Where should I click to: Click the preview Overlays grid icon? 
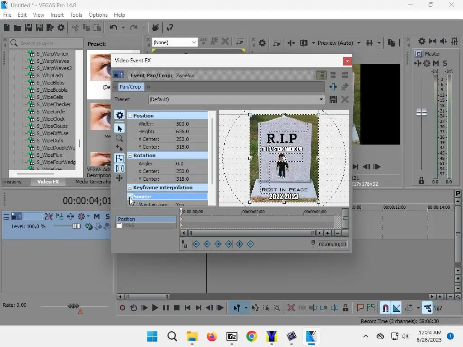coord(369,43)
